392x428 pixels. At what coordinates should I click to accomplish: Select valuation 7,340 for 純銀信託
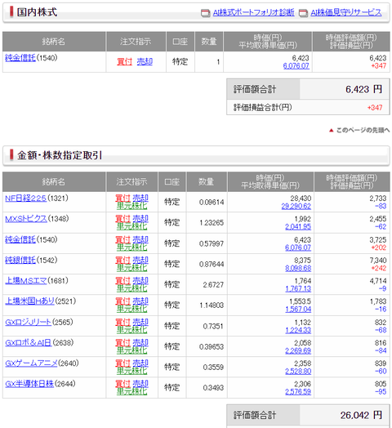378,260
